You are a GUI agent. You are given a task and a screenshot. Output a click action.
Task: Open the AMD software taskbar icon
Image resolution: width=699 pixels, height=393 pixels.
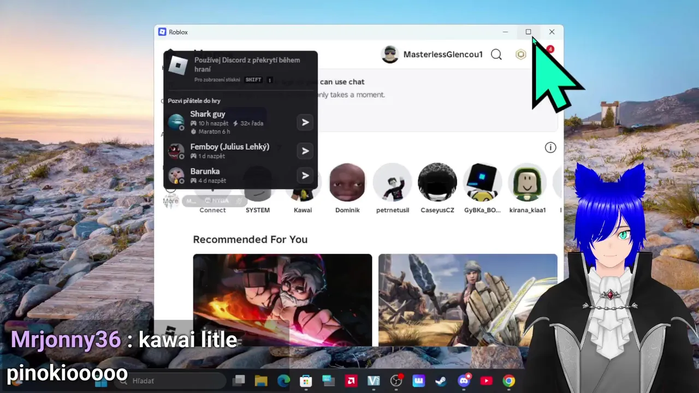click(x=351, y=381)
